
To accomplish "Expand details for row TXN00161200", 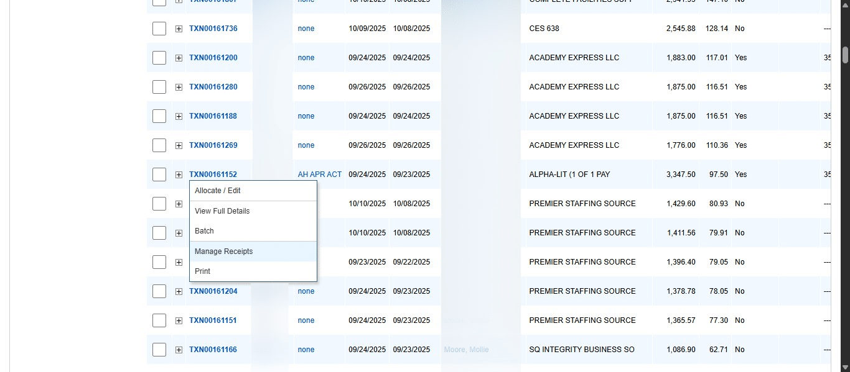I will (x=179, y=57).
